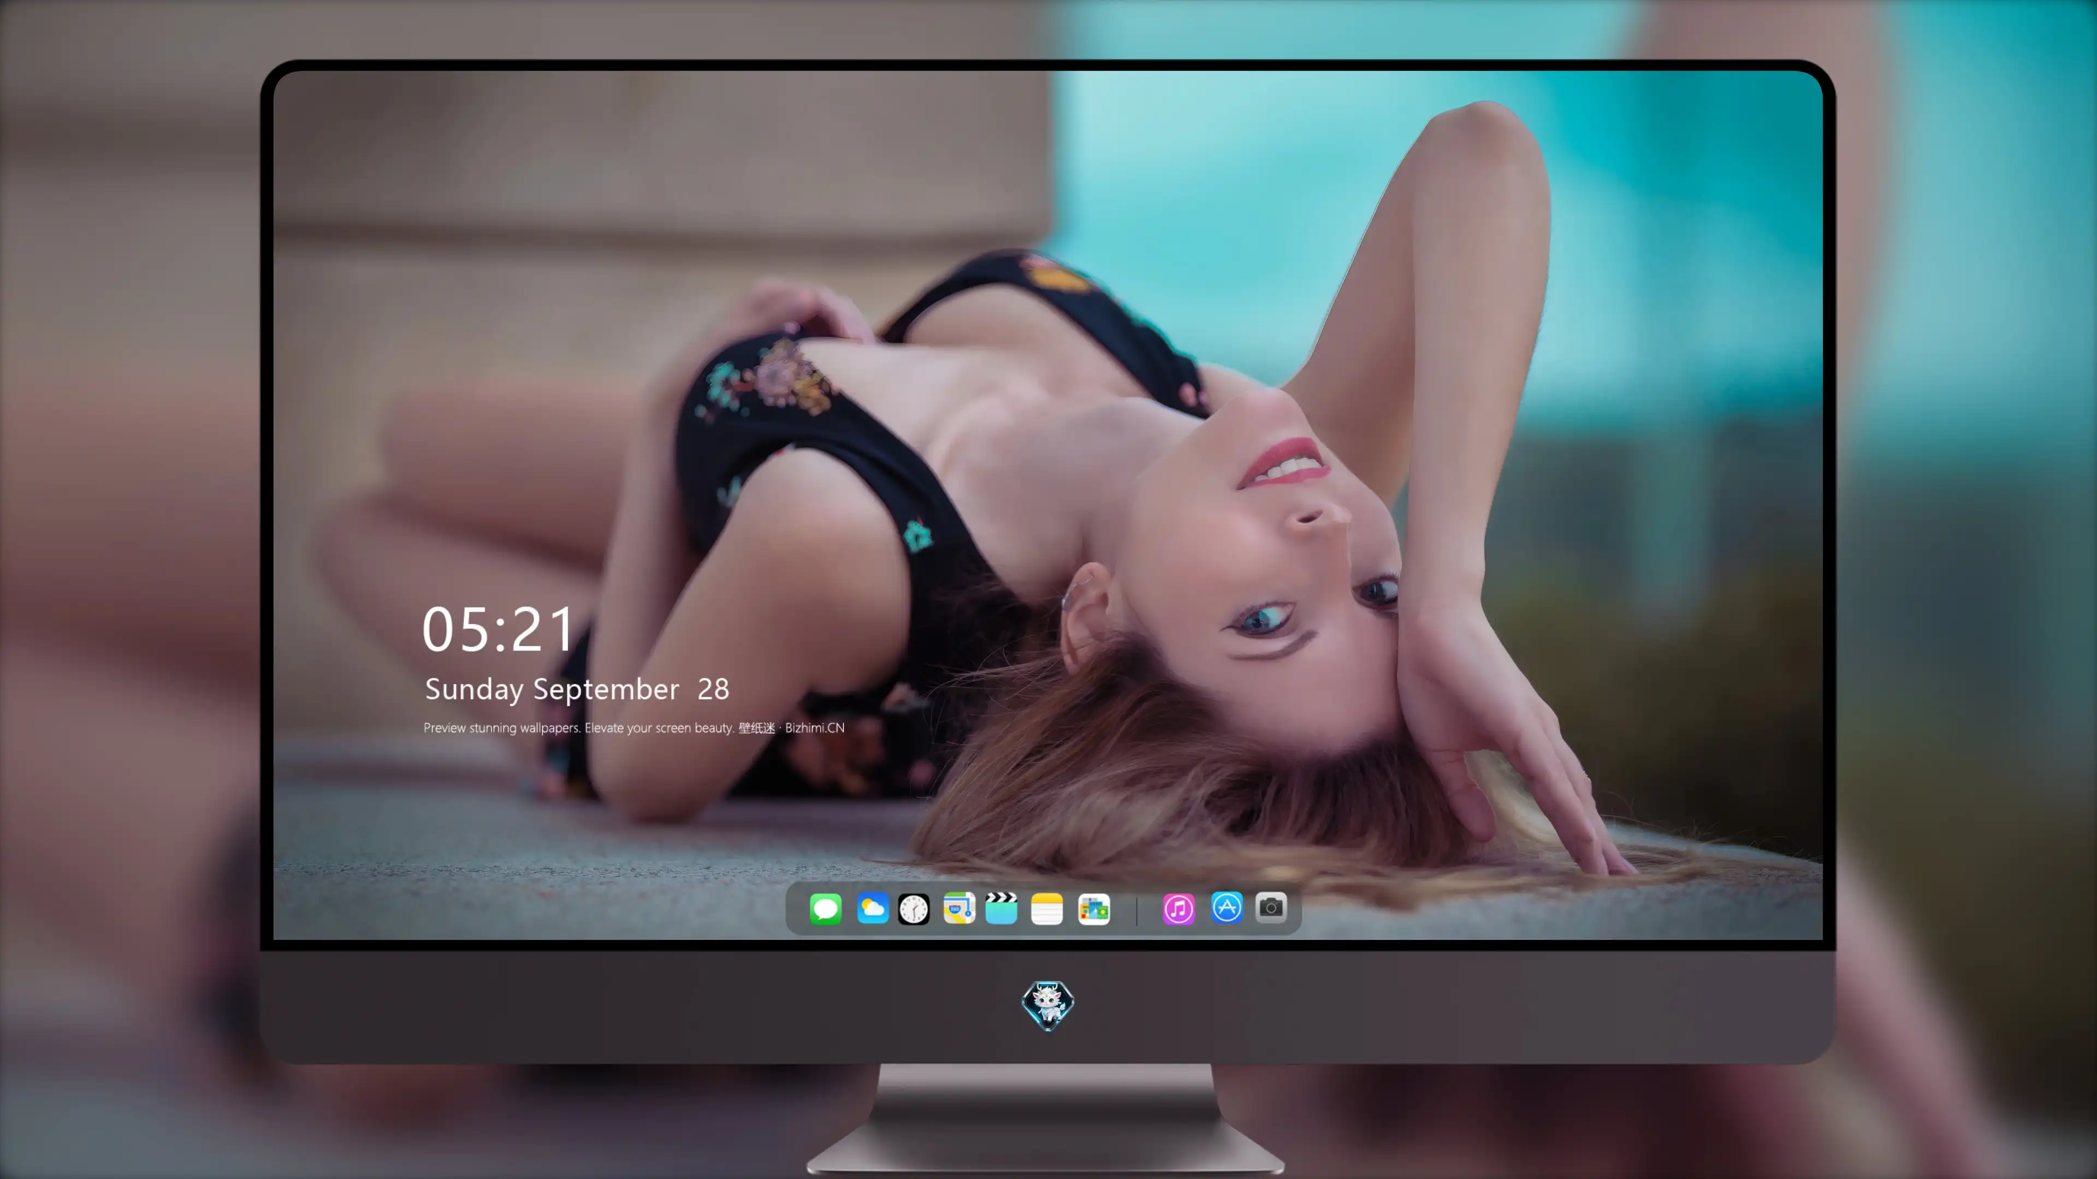2097x1179 pixels.
Task: Open the Videos clapperboard app in the dock
Action: pyautogui.click(x=1002, y=908)
